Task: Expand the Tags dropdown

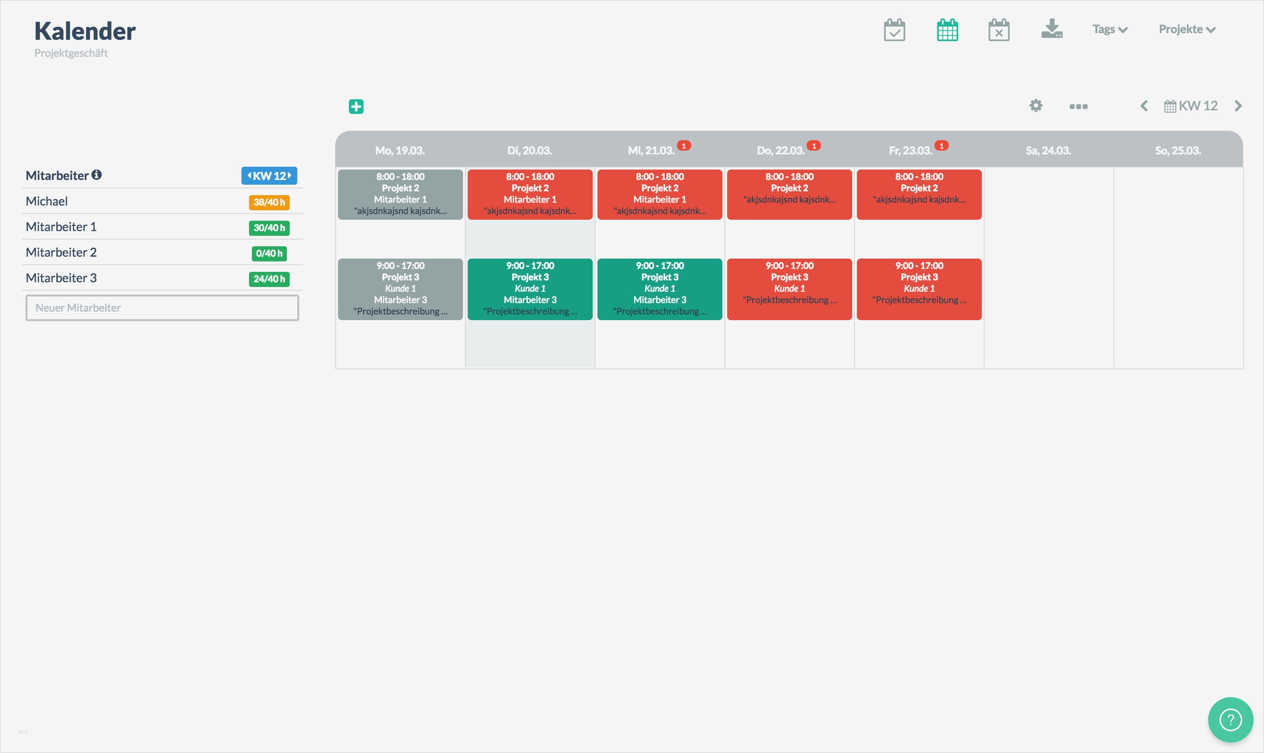Action: coord(1110,29)
